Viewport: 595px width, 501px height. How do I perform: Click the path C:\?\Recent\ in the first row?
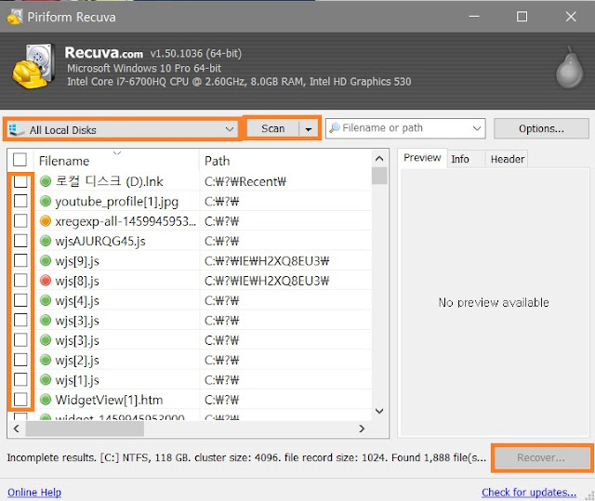(x=245, y=181)
